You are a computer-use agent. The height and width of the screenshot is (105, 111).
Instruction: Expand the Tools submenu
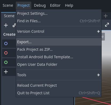(59, 75)
